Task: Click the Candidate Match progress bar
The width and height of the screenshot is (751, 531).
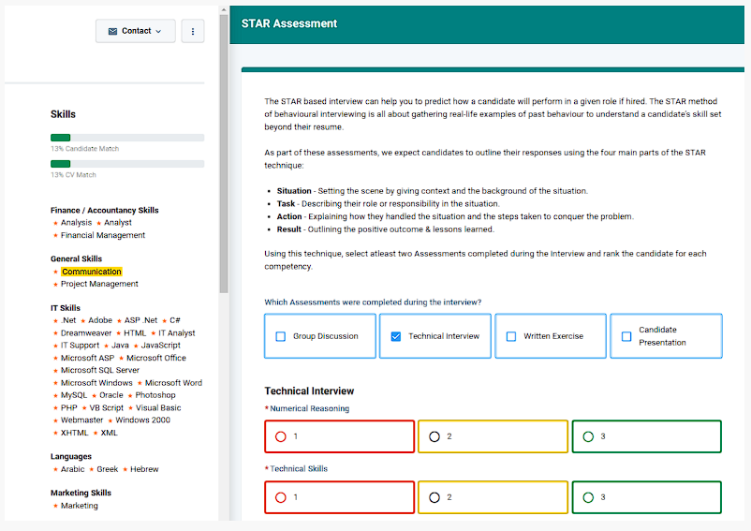Action: [127, 138]
